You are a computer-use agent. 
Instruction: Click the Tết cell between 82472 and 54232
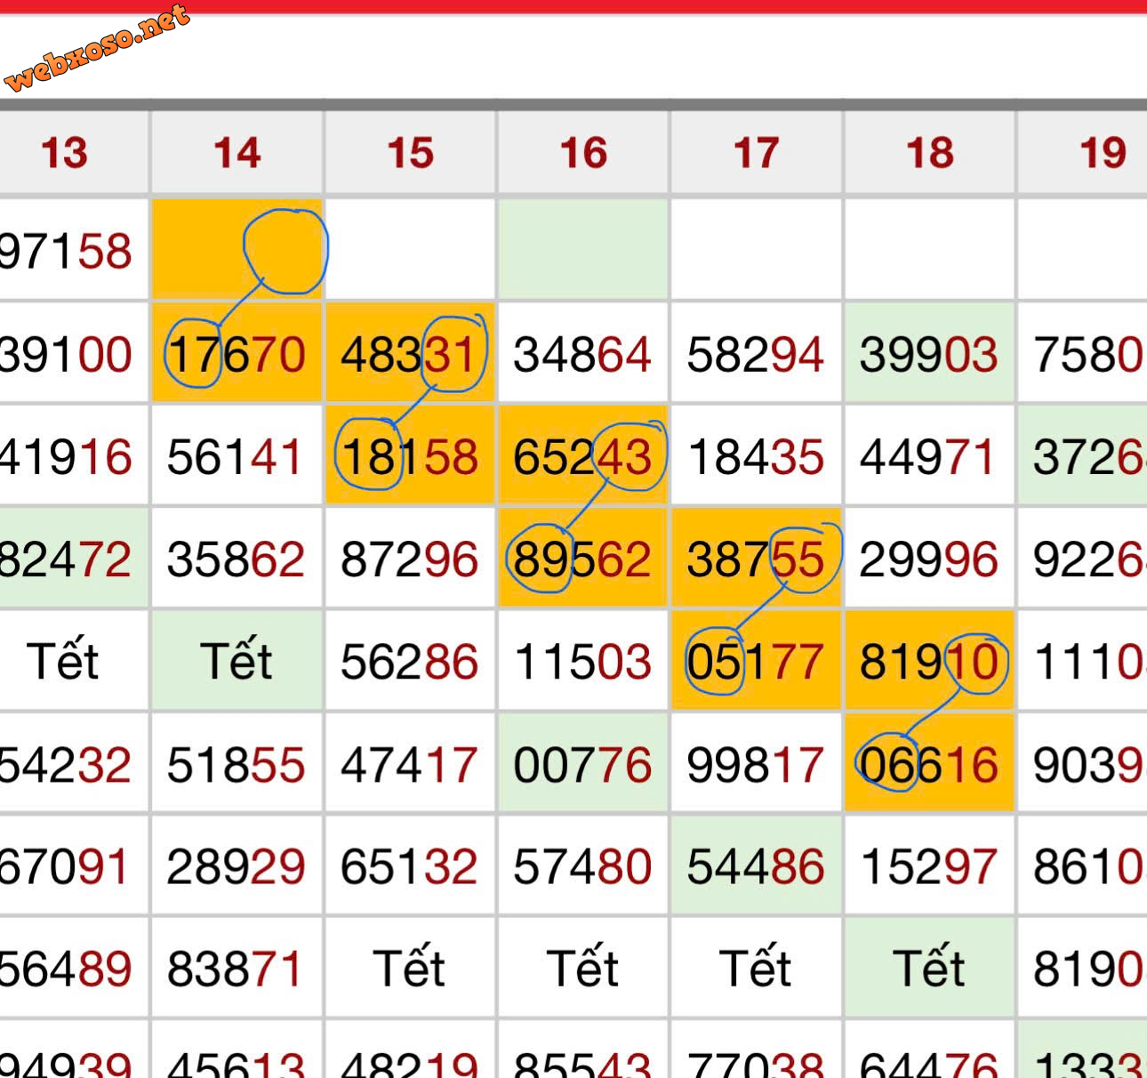tap(73, 661)
